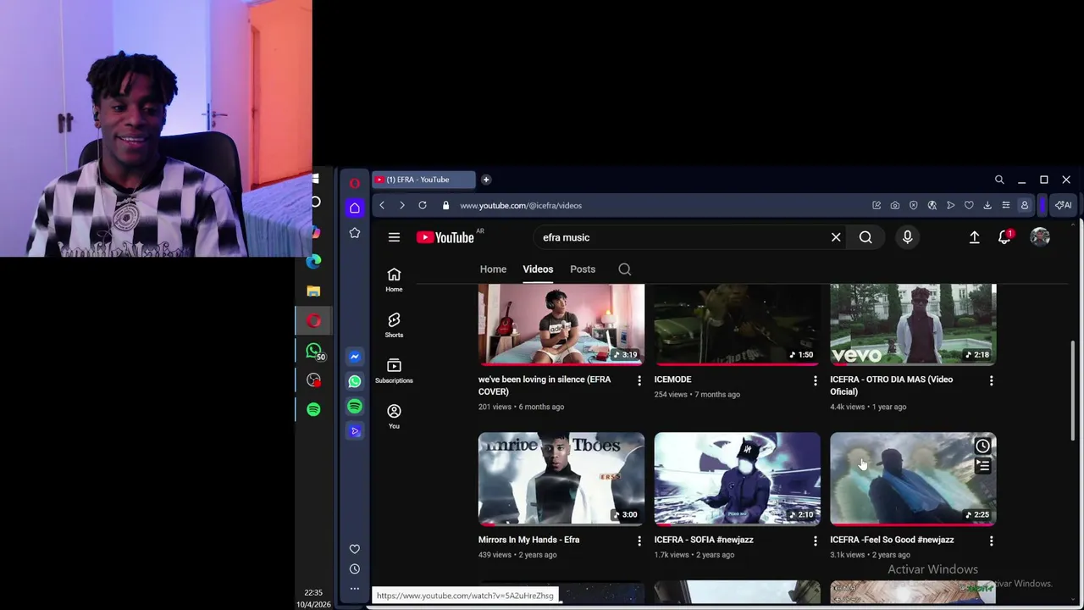The width and height of the screenshot is (1084, 610).
Task: Open options for ICEFRA - SOFIA #newjazz
Action: [816, 541]
